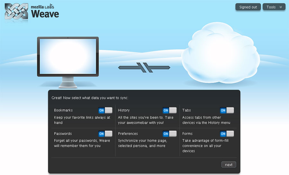Click the History option label
289x175 pixels.
click(124, 110)
